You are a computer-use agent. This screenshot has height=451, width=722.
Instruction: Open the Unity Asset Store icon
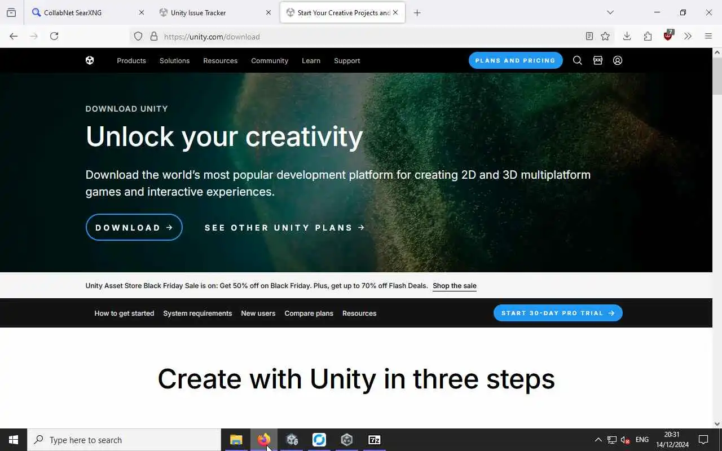coord(597,60)
